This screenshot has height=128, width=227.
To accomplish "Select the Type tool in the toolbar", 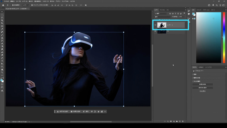I will 2,61.
